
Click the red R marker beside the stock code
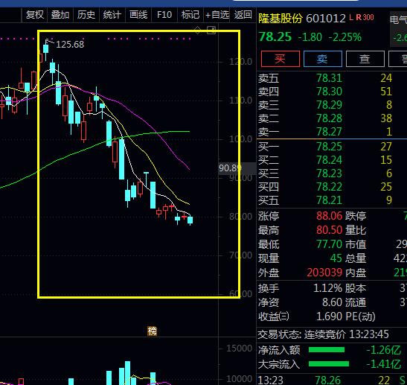coord(359,18)
